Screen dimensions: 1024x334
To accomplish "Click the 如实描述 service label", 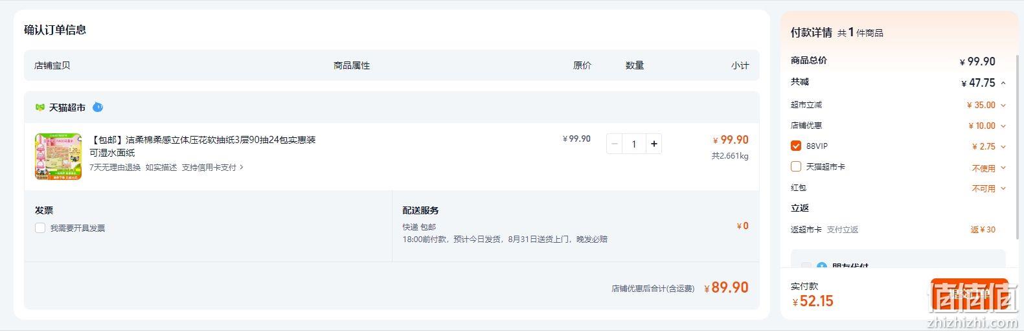I will tap(161, 167).
